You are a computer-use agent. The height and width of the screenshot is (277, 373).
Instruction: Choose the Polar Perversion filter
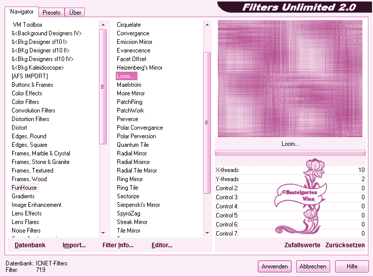click(x=136, y=136)
